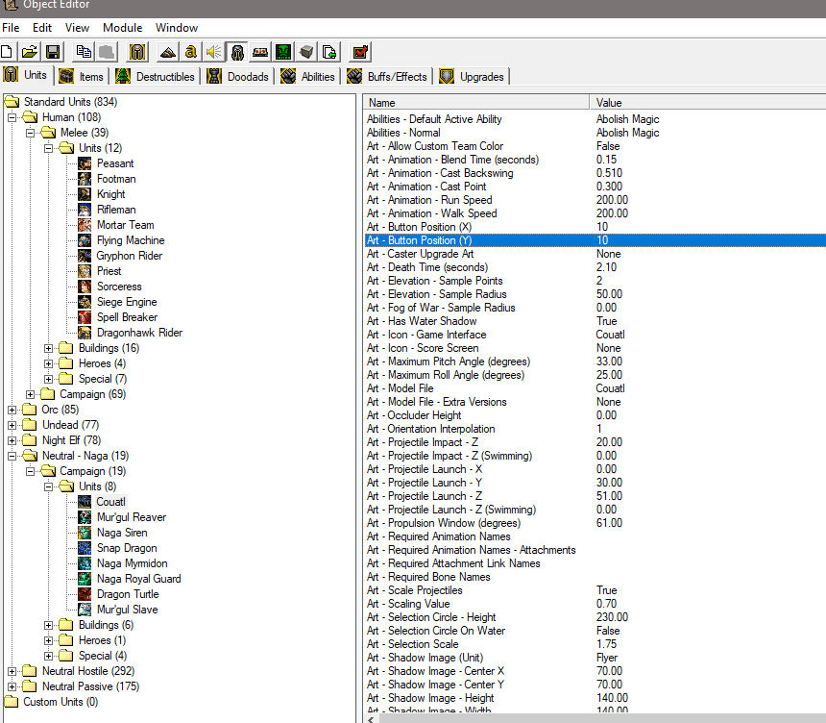Select the Naga Siren unit

click(122, 533)
